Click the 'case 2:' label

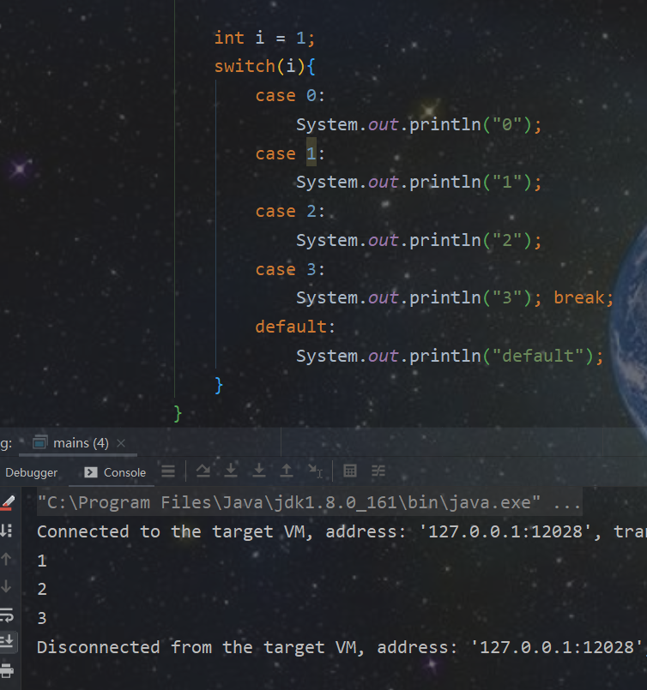pos(290,211)
